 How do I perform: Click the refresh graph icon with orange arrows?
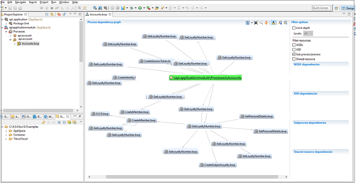[267, 23]
